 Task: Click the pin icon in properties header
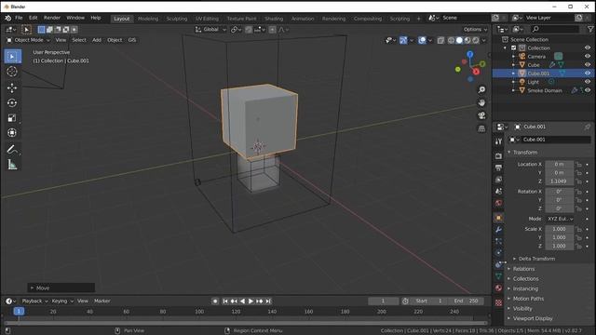[x=588, y=127]
